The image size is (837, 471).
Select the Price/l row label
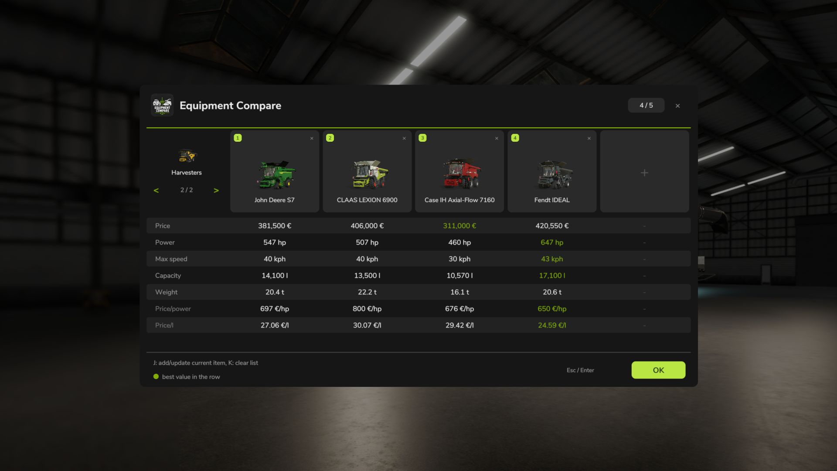click(164, 325)
